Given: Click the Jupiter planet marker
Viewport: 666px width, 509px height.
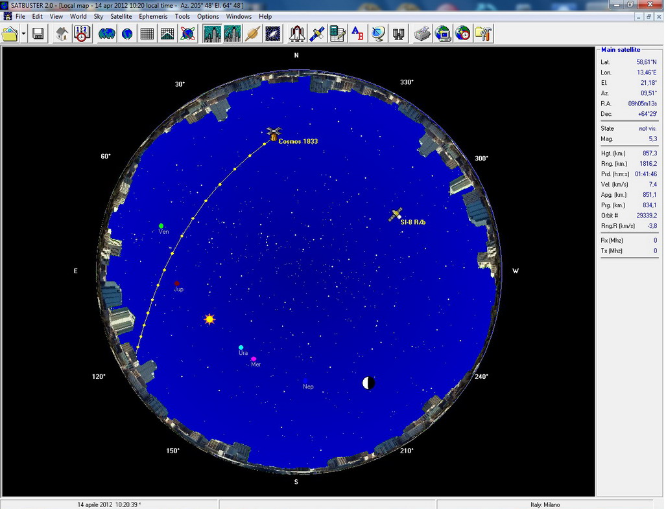Looking at the screenshot, I should click(x=176, y=284).
